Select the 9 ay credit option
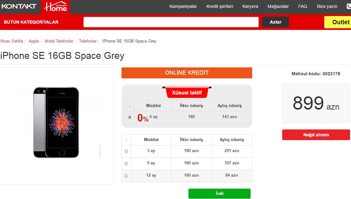The height and width of the screenshot is (199, 351). [126, 163]
